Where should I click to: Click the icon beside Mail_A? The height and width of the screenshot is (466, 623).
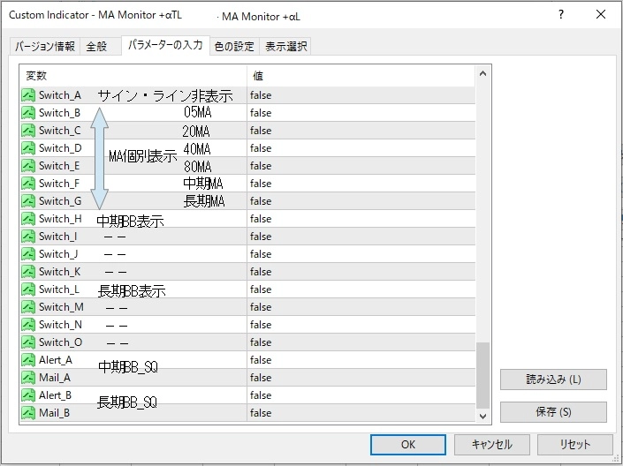point(28,378)
